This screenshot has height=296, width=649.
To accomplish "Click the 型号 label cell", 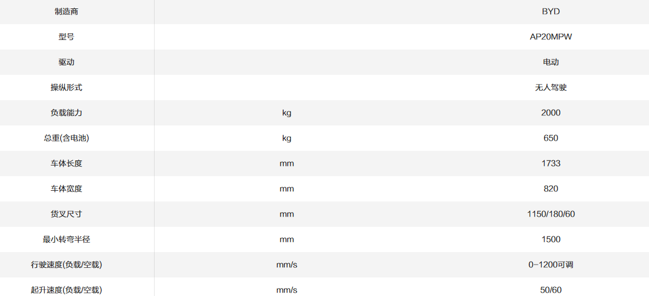I will [66, 37].
